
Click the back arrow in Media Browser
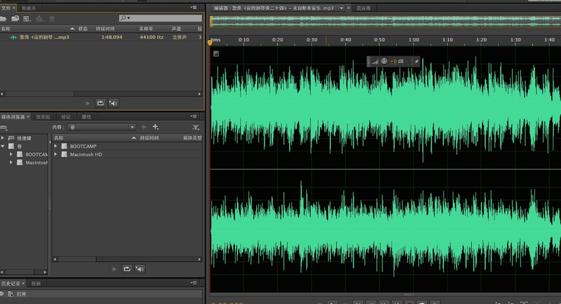tap(144, 127)
